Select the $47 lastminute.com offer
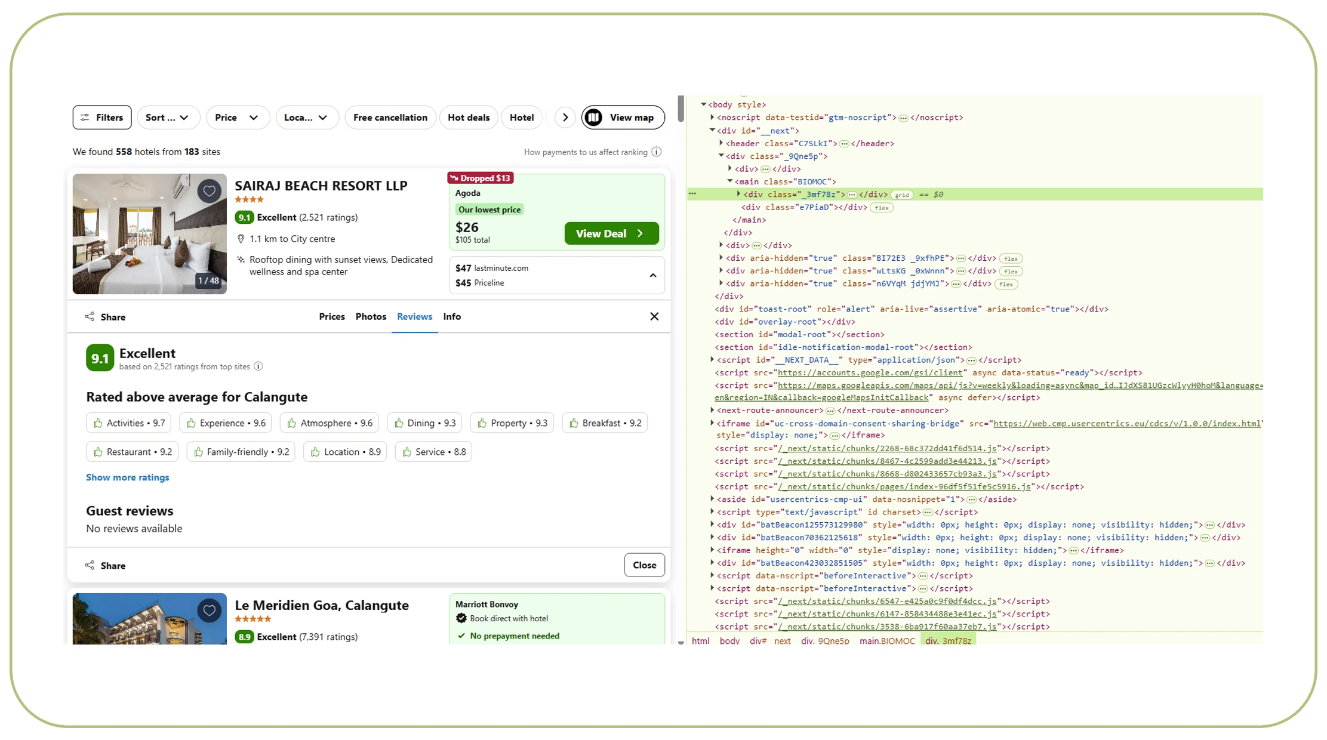Viewport: 1327px width, 740px height. pos(492,268)
